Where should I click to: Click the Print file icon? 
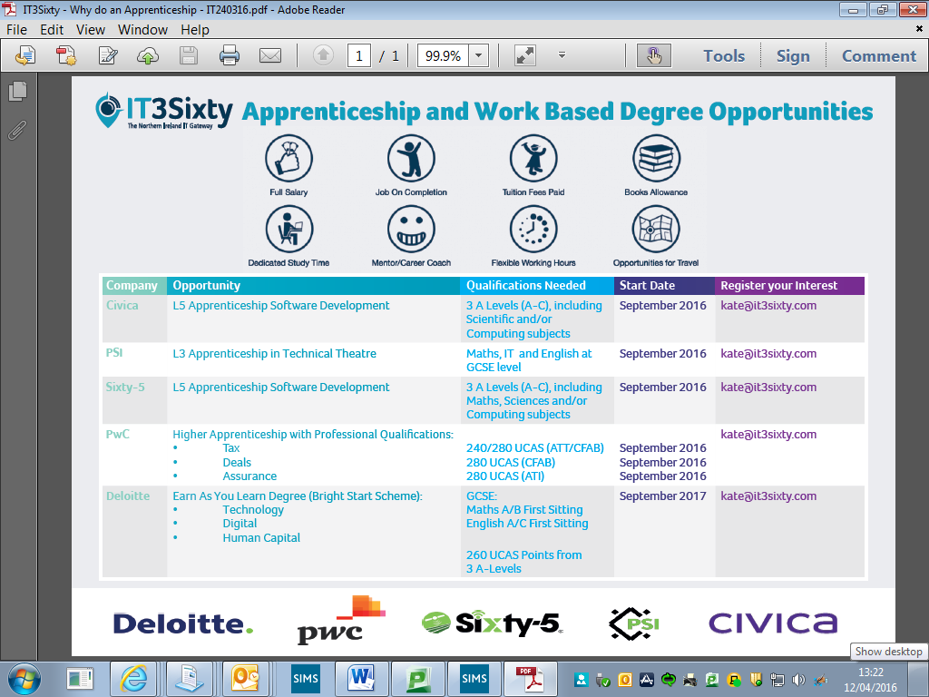(x=230, y=56)
